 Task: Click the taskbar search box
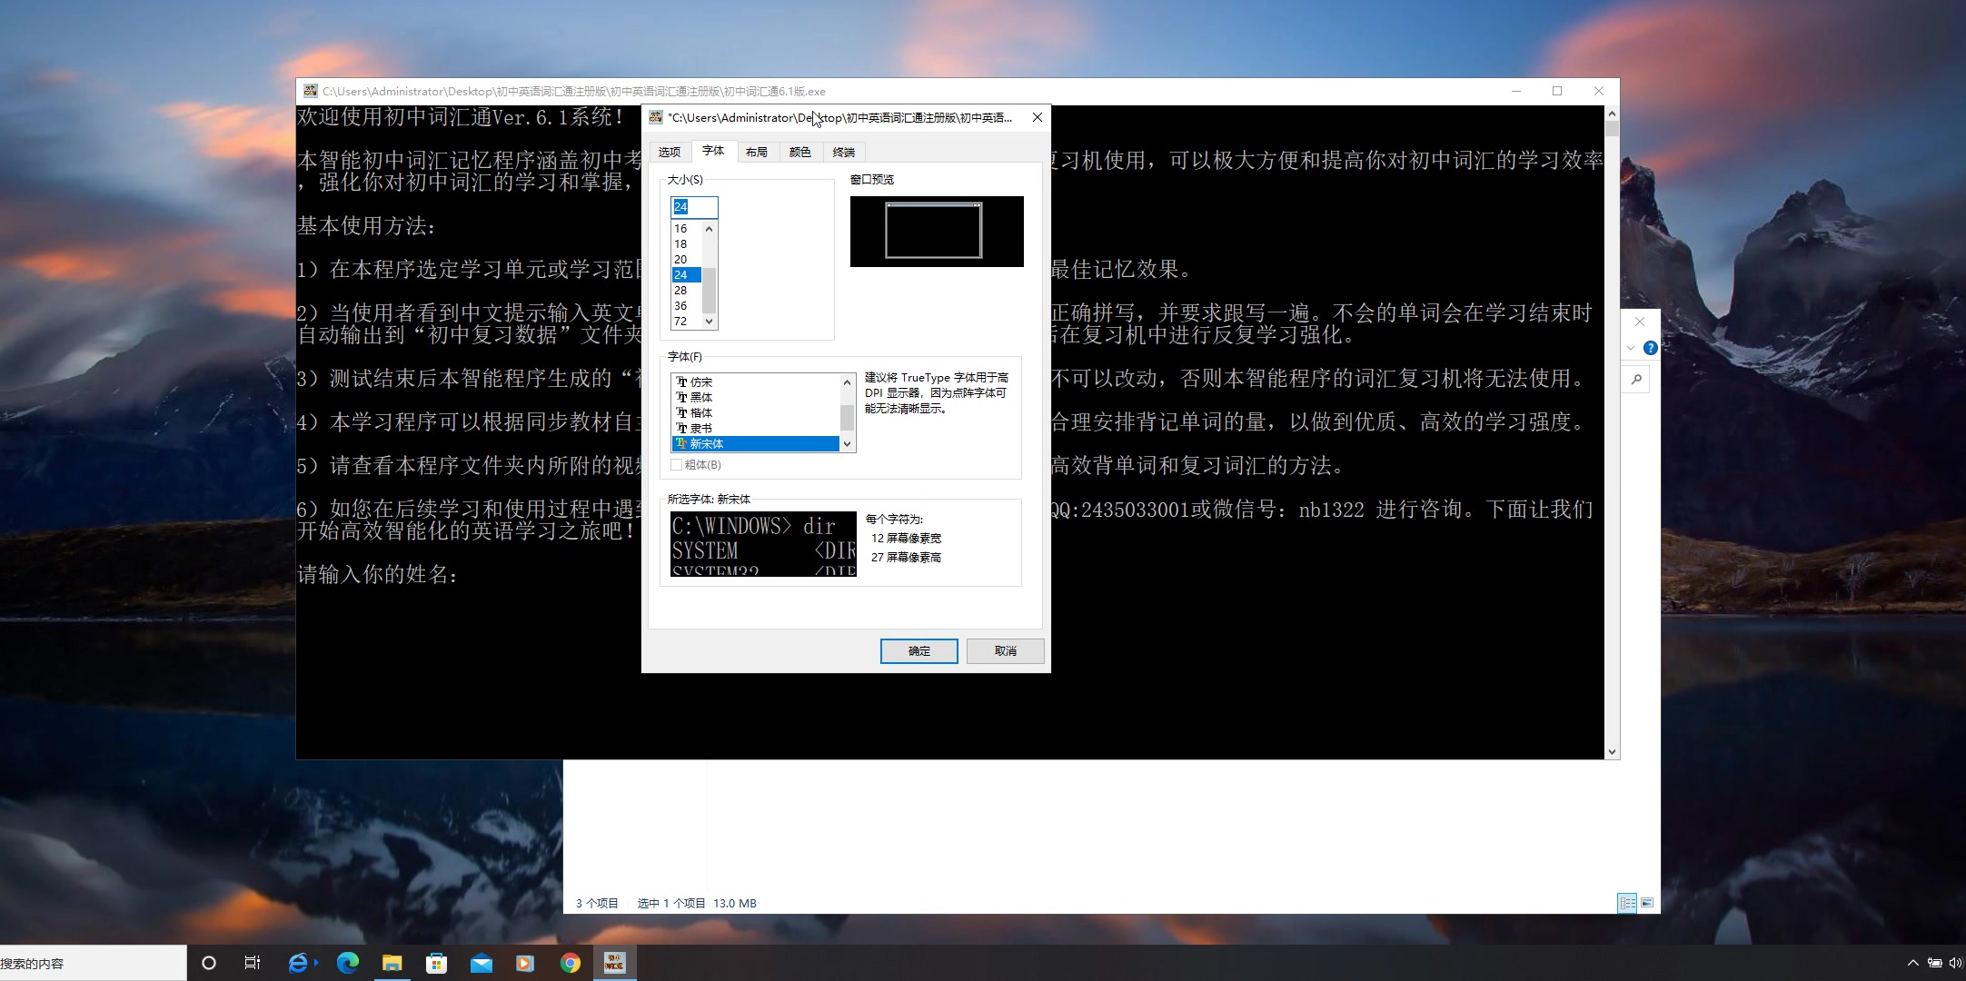click(93, 963)
